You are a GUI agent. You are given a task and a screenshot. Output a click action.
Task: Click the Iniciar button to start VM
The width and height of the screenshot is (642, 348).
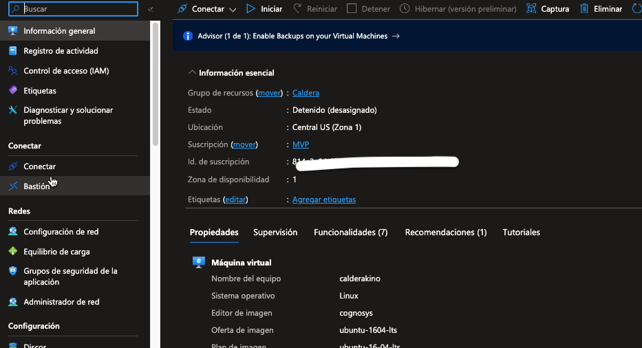[x=264, y=9]
